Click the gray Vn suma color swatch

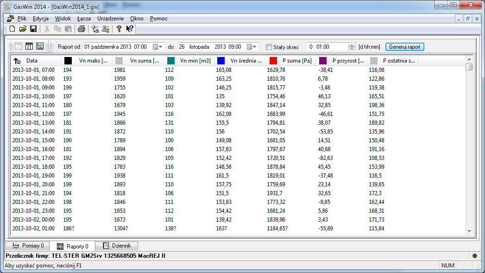pyautogui.click(x=119, y=61)
